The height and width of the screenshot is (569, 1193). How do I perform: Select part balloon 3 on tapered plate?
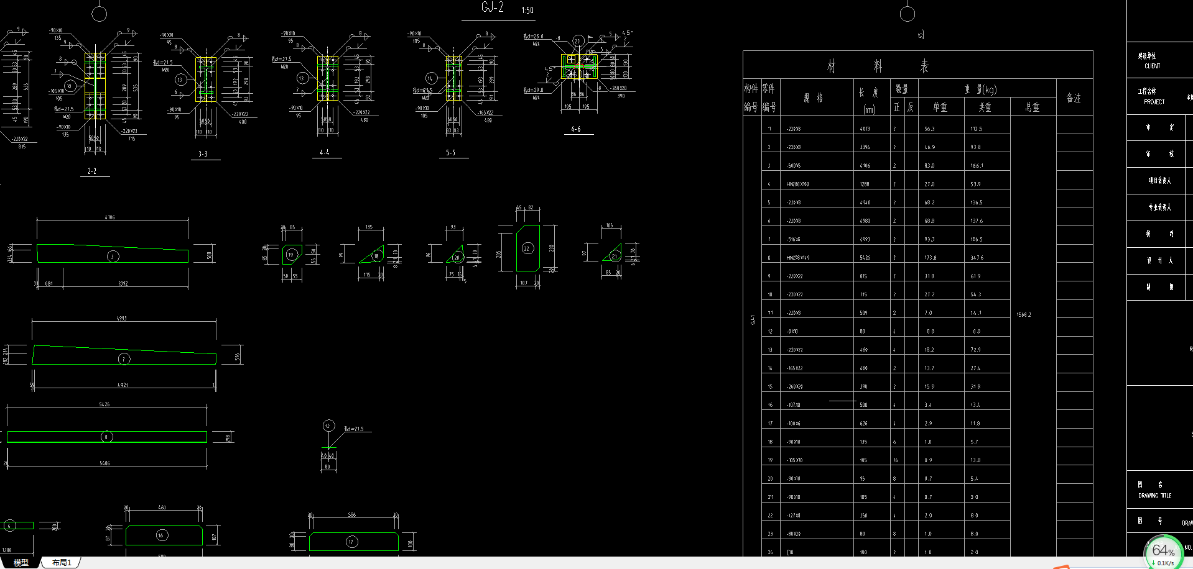(x=113, y=256)
